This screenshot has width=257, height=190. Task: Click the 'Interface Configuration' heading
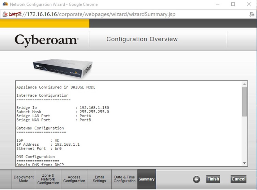[42, 95]
